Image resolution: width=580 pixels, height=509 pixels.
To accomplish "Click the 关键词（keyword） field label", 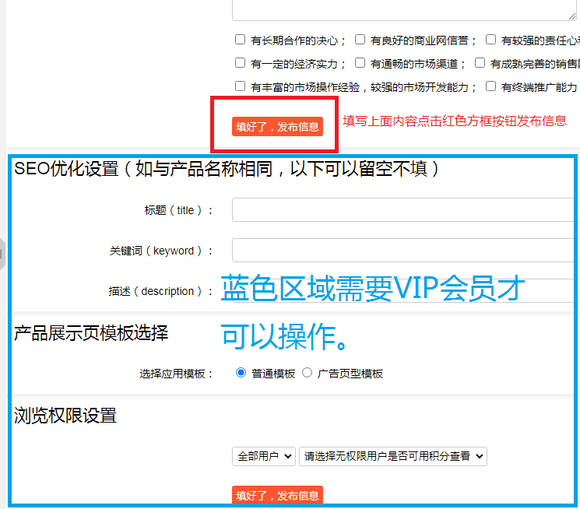I will [x=161, y=251].
